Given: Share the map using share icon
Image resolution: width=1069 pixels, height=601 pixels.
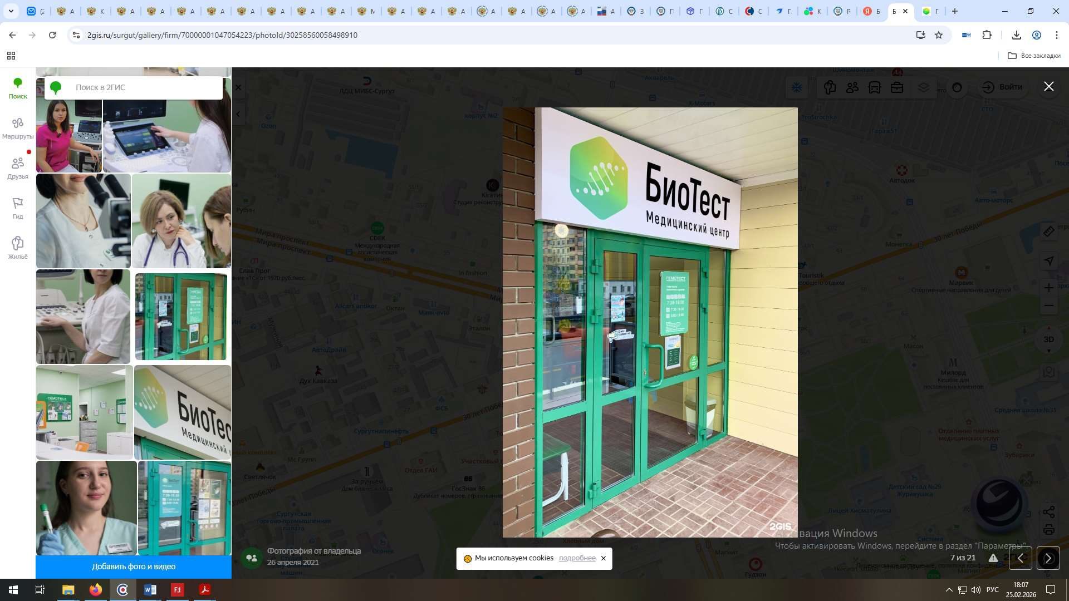Looking at the screenshot, I should [1049, 512].
